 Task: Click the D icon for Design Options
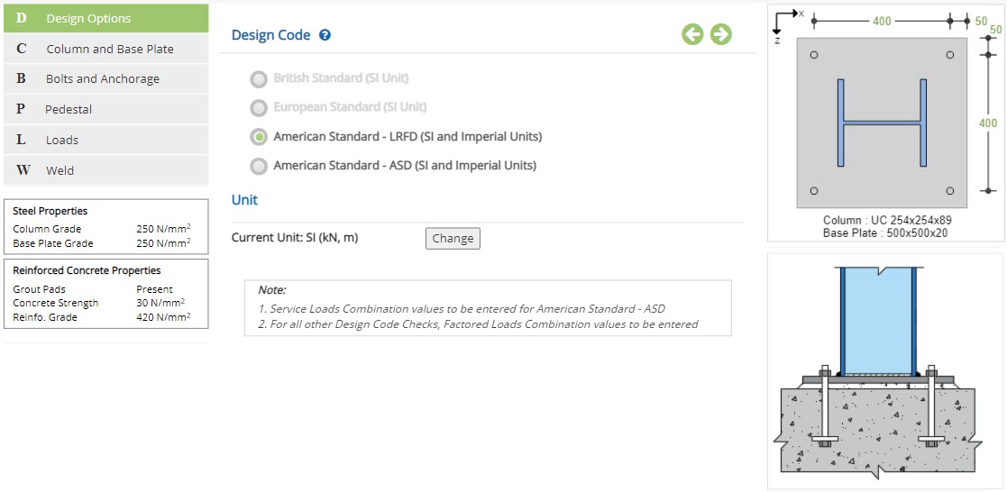pos(22,18)
